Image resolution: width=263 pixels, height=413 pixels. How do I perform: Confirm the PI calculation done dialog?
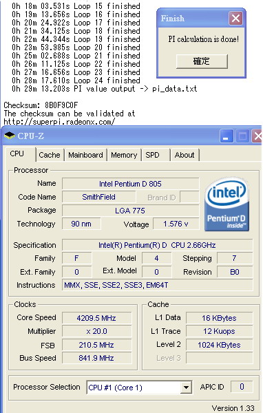tap(202, 61)
